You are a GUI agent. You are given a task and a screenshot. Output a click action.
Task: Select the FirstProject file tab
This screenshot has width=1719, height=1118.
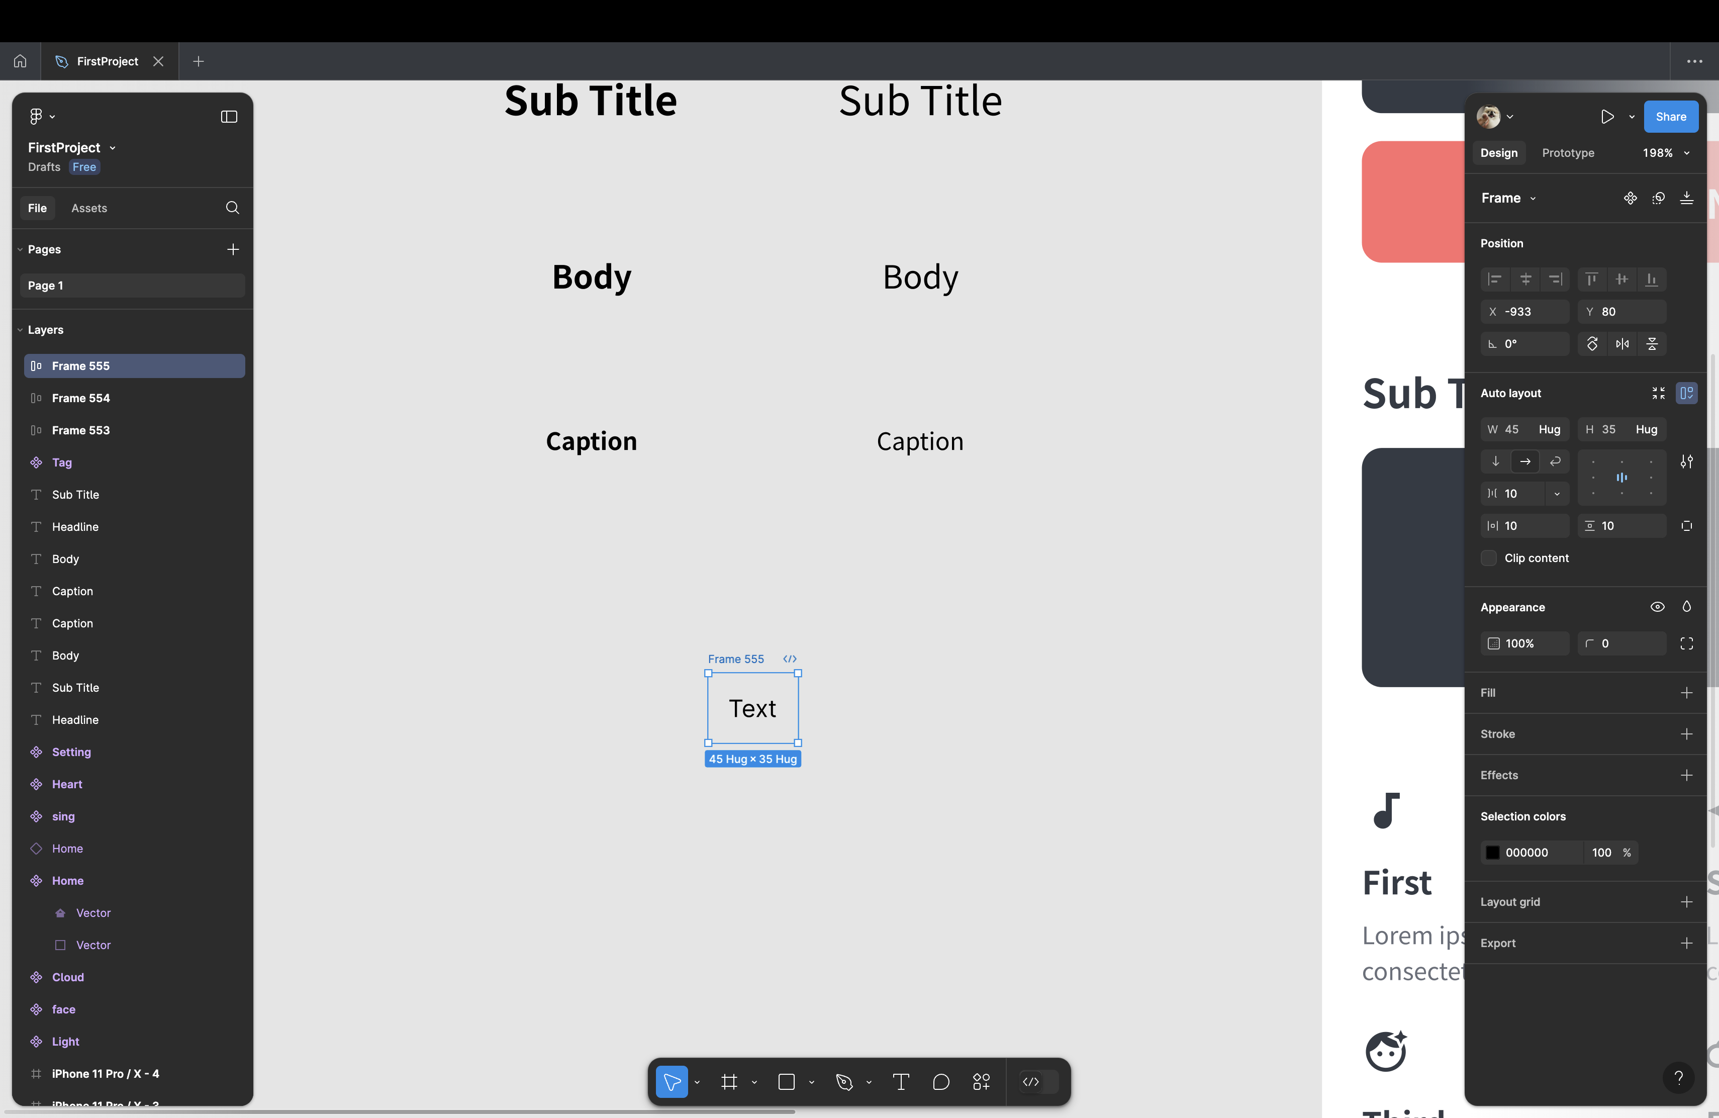tap(109, 61)
